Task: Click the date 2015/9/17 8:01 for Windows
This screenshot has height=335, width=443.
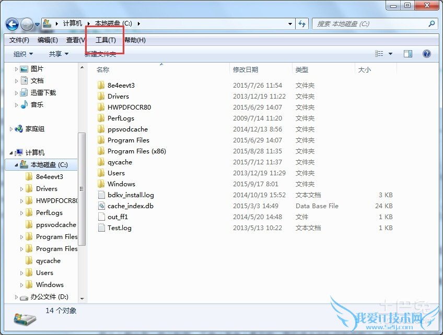Action: [x=255, y=184]
